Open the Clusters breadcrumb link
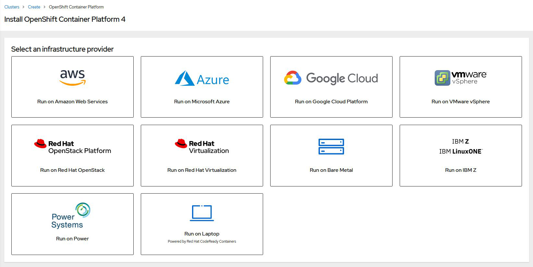 pyautogui.click(x=12, y=7)
